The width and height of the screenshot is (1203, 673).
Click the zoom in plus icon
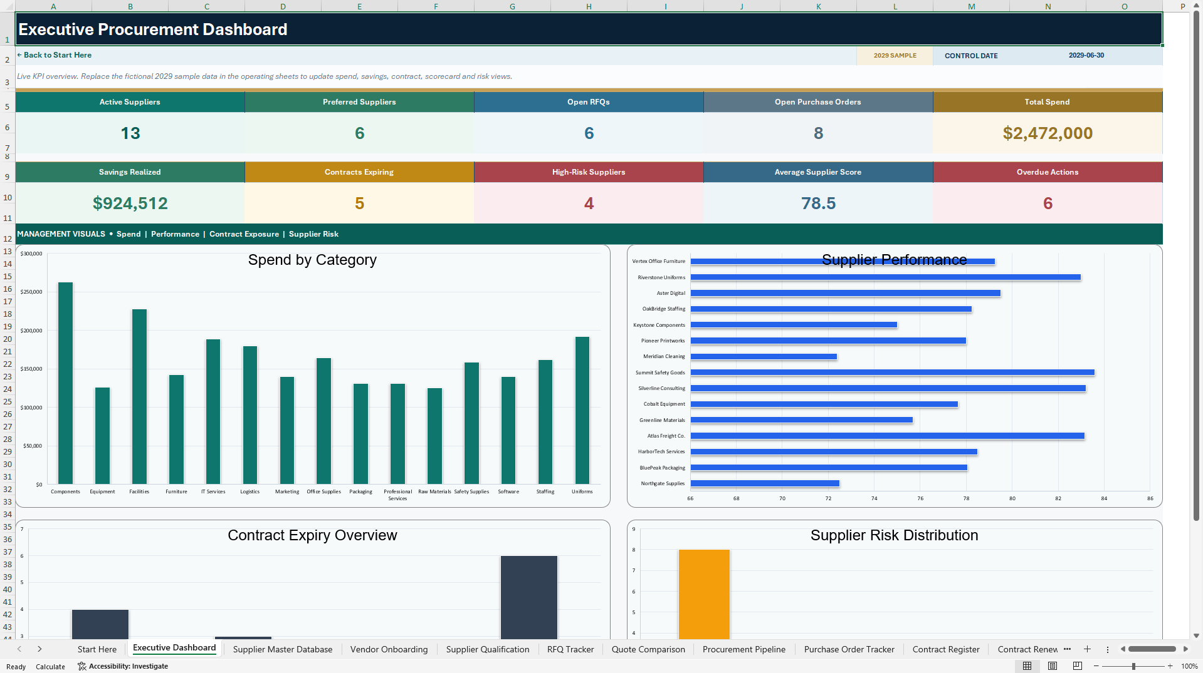(x=1170, y=666)
